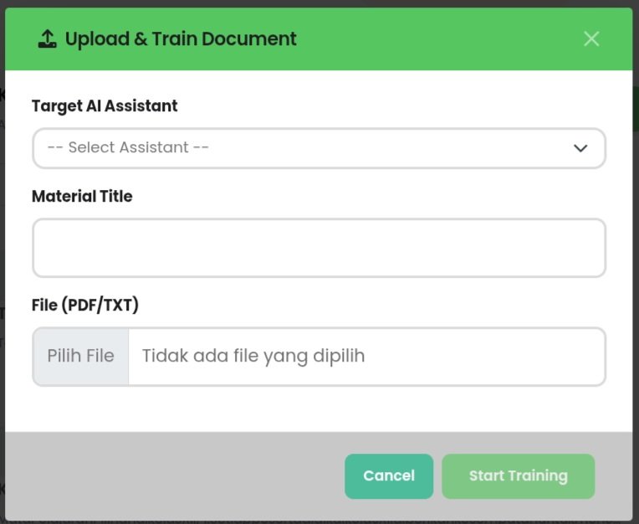Click the blank white area below the file field

pyautogui.click(x=318, y=410)
